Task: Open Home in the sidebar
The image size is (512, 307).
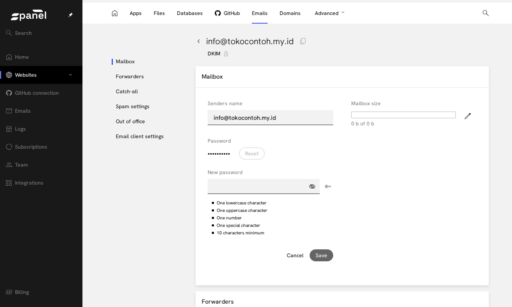Action: pos(41,57)
